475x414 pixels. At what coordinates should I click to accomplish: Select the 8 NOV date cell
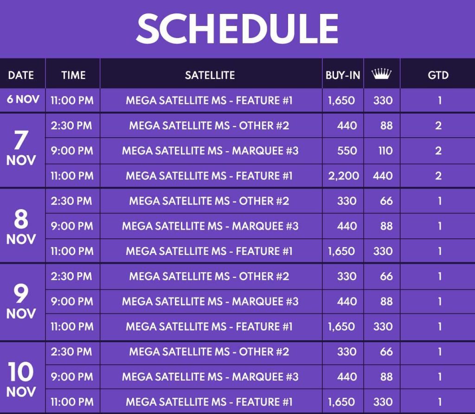[21, 227]
